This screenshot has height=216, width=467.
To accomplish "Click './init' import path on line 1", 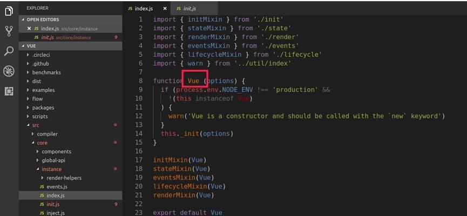I will pyautogui.click(x=268, y=19).
